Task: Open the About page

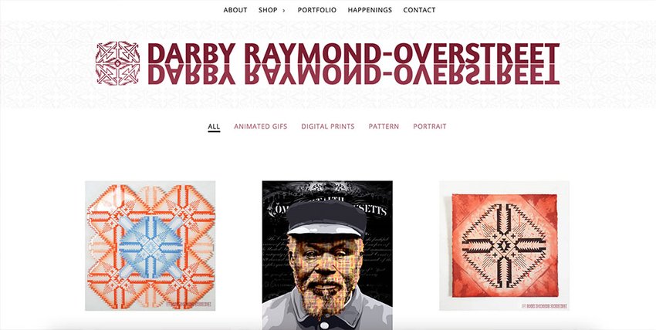Action: (x=235, y=10)
